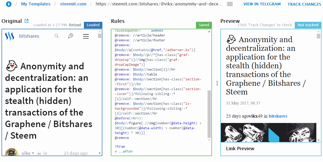Click Original pane scroll-up arrow
Screen dimensions: 323x162
point(100,31)
